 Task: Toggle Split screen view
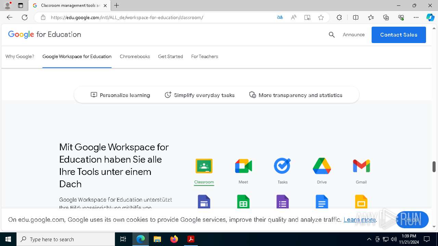tap(356, 17)
